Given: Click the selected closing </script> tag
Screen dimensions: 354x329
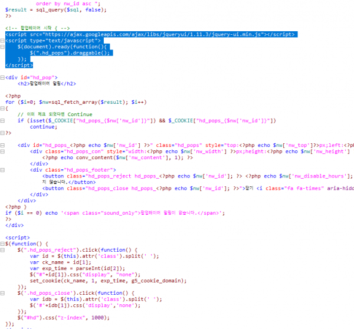Looking at the screenshot, I should 19,65.
